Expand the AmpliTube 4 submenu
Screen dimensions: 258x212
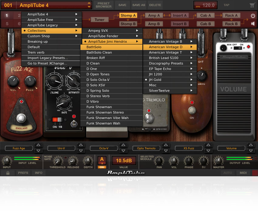pos(52,14)
